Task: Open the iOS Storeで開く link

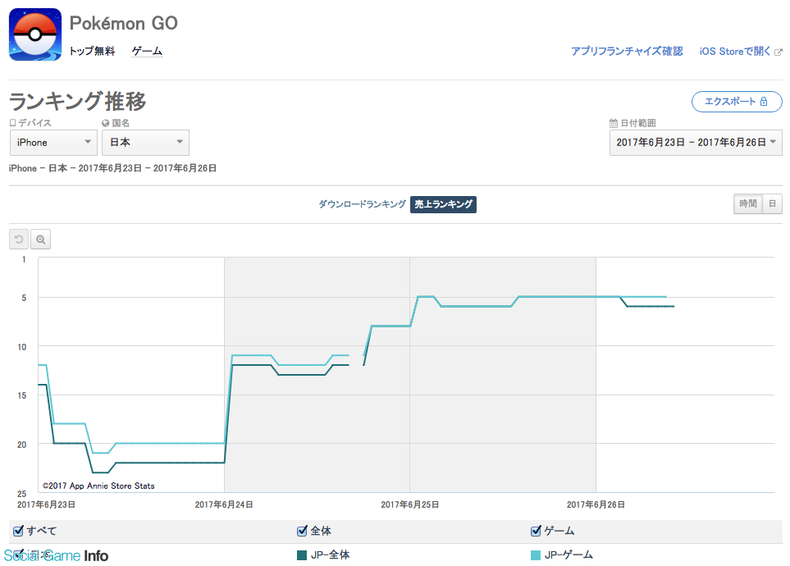Action: coord(735,51)
